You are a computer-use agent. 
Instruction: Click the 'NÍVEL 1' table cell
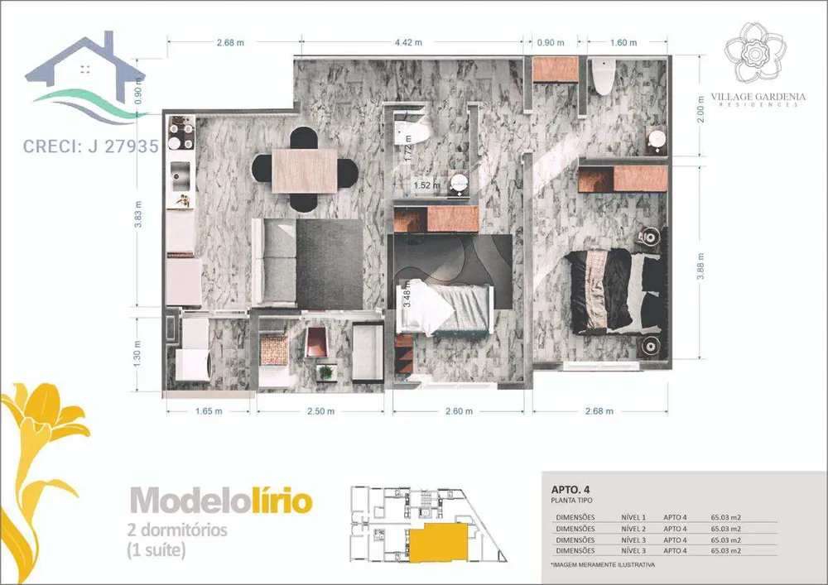click(633, 517)
